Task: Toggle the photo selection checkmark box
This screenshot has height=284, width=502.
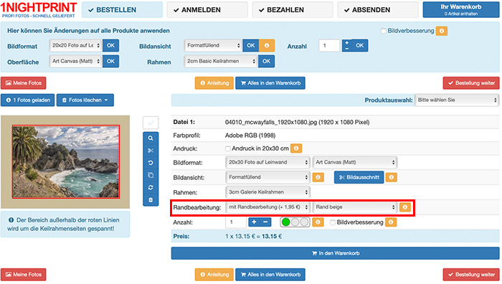Action: [x=151, y=123]
